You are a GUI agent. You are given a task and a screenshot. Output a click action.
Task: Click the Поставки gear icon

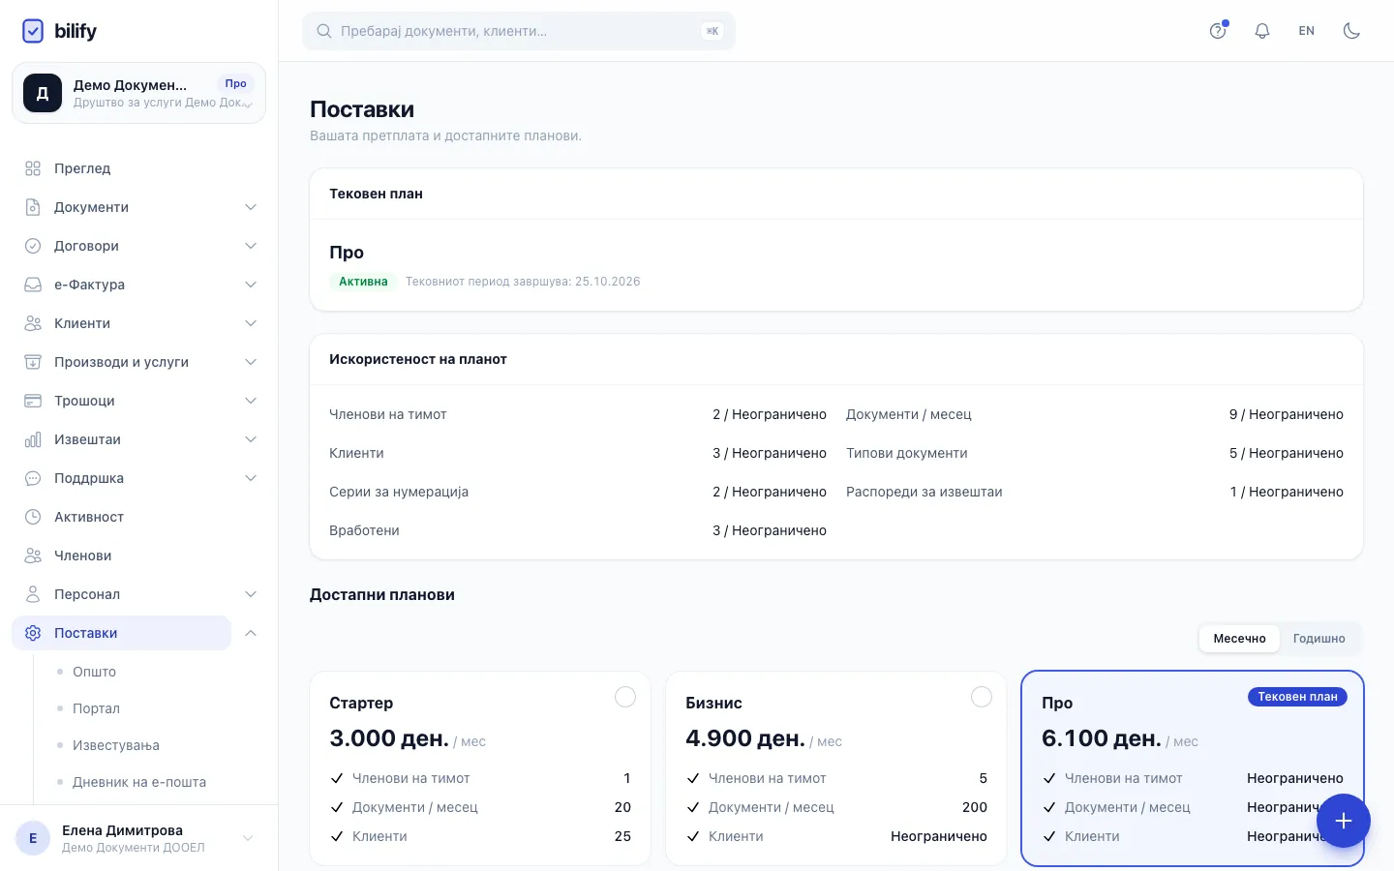pos(33,633)
